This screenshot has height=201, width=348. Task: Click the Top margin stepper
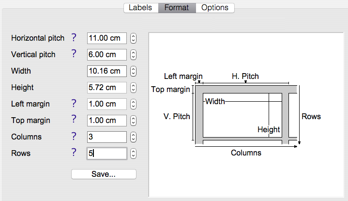pos(134,121)
